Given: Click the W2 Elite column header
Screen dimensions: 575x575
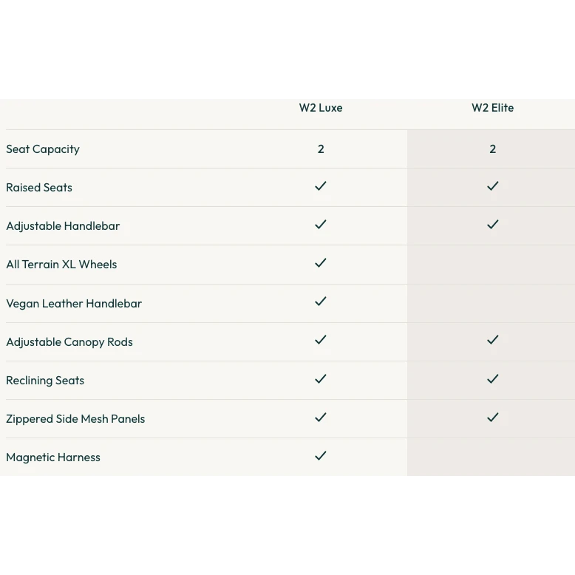Looking at the screenshot, I should [492, 108].
